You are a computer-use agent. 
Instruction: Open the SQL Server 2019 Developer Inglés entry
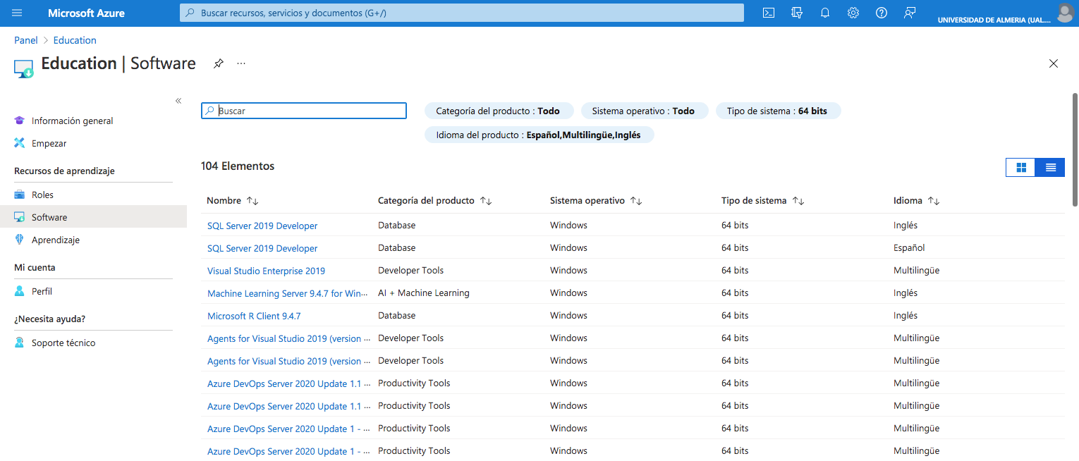pyautogui.click(x=262, y=226)
